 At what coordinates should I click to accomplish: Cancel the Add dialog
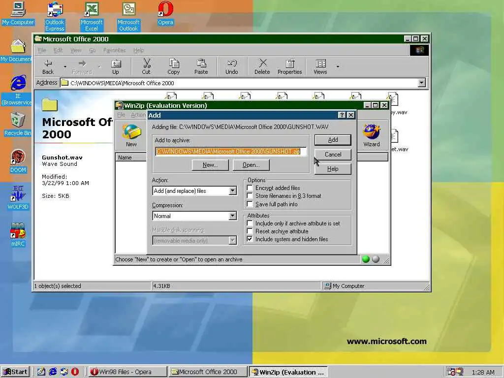(x=333, y=154)
